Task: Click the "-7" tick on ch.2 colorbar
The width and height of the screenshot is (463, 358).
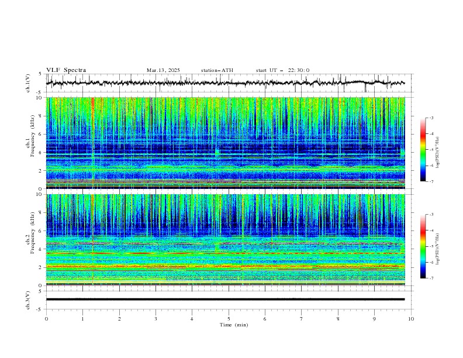Action: tap(431, 278)
